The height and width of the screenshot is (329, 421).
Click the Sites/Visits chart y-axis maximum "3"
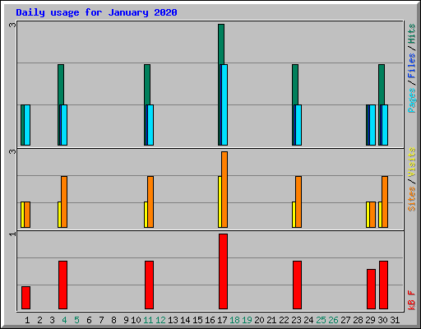[x=12, y=151]
